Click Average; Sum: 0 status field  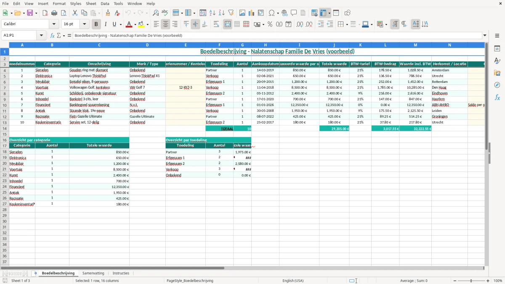414,281
